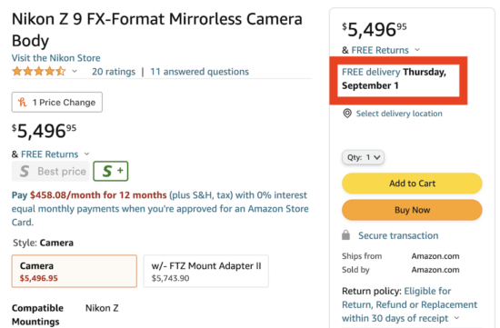Expand FREE Returns chevron under left price
The height and width of the screenshot is (328, 500).
[x=86, y=154]
